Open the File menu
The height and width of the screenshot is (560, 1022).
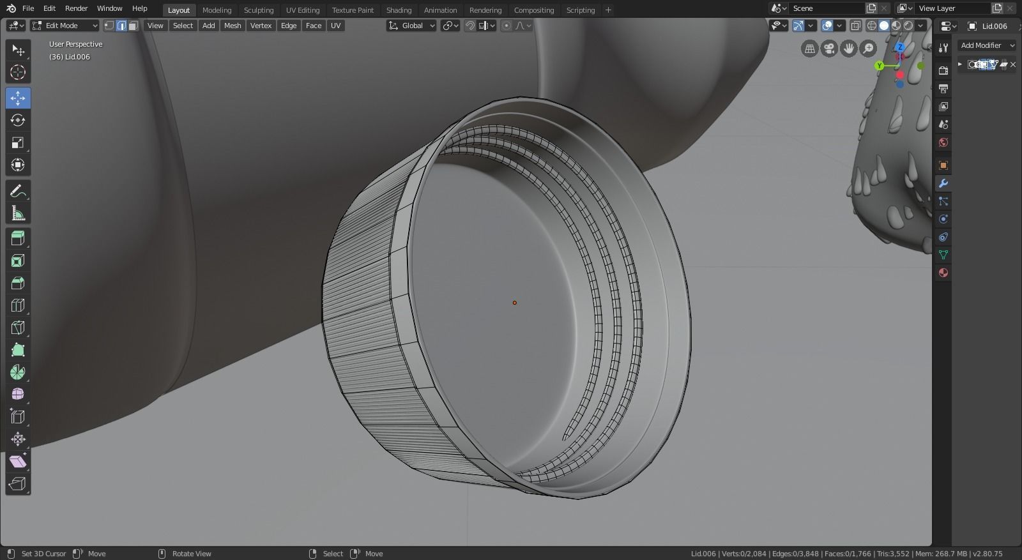click(28, 8)
